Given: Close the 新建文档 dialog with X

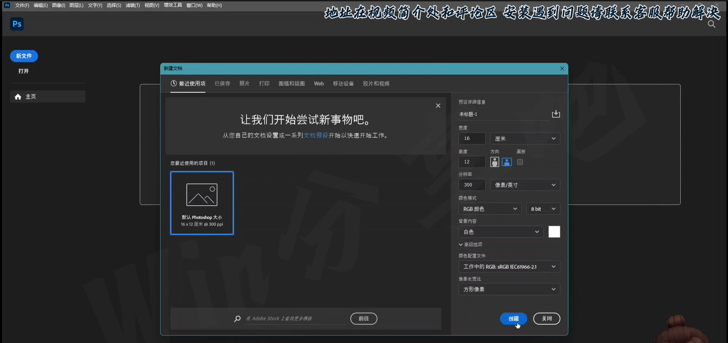Looking at the screenshot, I should click(x=562, y=68).
